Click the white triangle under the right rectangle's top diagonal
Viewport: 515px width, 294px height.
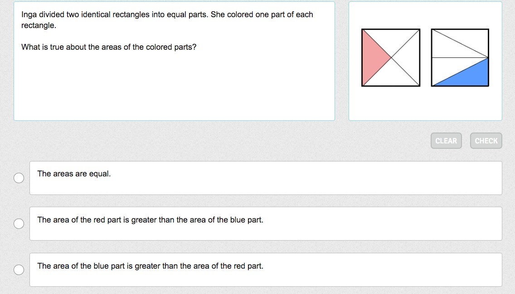coord(450,49)
